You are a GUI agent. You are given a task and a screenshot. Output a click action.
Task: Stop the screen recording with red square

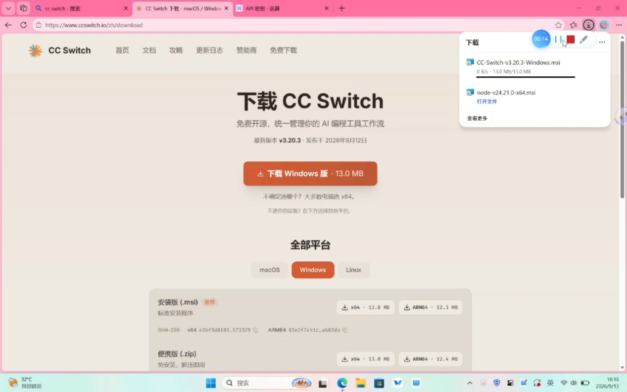571,40
